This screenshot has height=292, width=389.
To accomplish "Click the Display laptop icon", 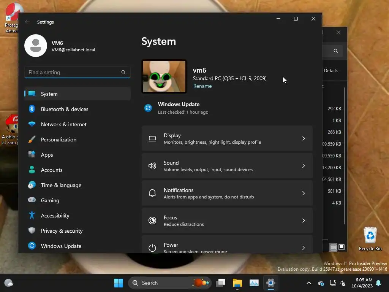I will [x=152, y=138].
